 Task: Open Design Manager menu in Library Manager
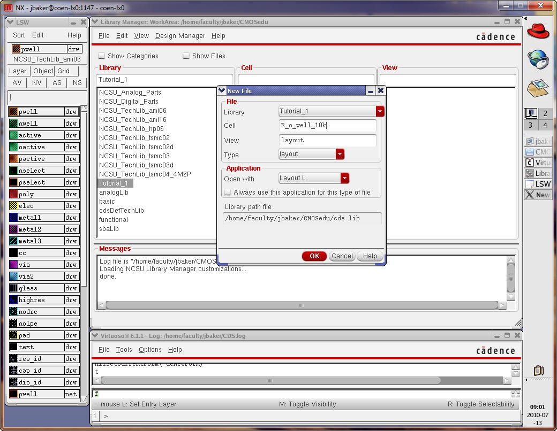[180, 36]
